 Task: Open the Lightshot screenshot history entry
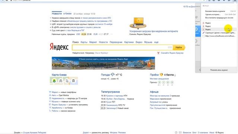219,33
